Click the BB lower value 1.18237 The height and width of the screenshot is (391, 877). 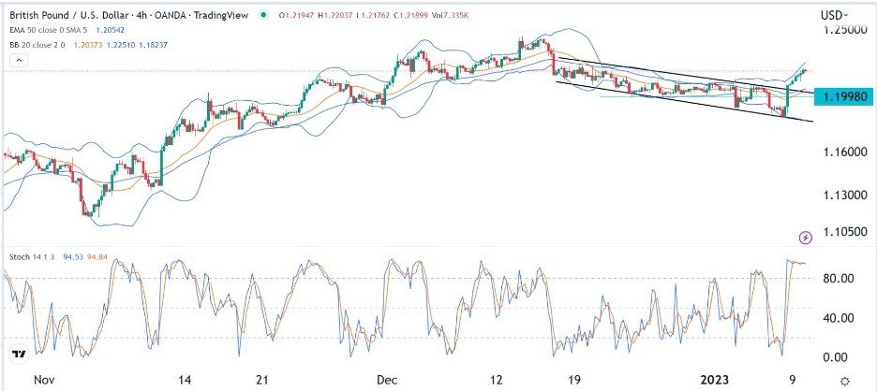pos(154,45)
